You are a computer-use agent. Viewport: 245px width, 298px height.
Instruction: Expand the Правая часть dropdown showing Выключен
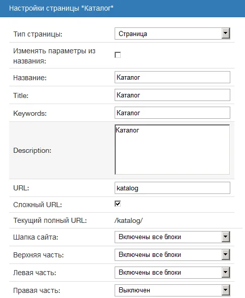click(x=172, y=290)
